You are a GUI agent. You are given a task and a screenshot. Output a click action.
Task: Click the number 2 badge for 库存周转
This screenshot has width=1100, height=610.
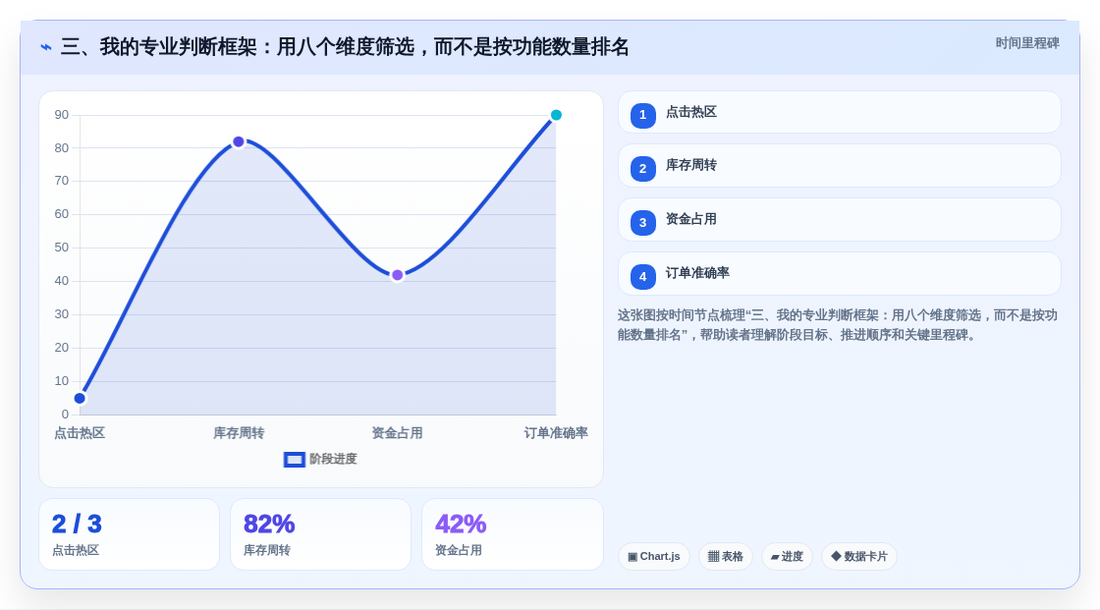(642, 169)
